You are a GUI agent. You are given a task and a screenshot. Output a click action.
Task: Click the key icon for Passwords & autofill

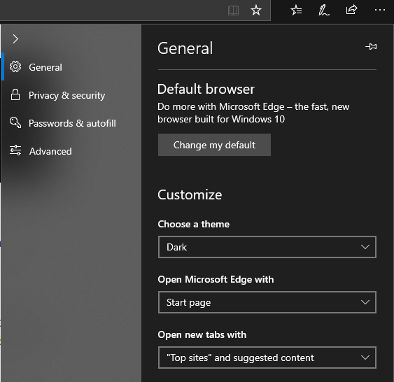point(15,122)
